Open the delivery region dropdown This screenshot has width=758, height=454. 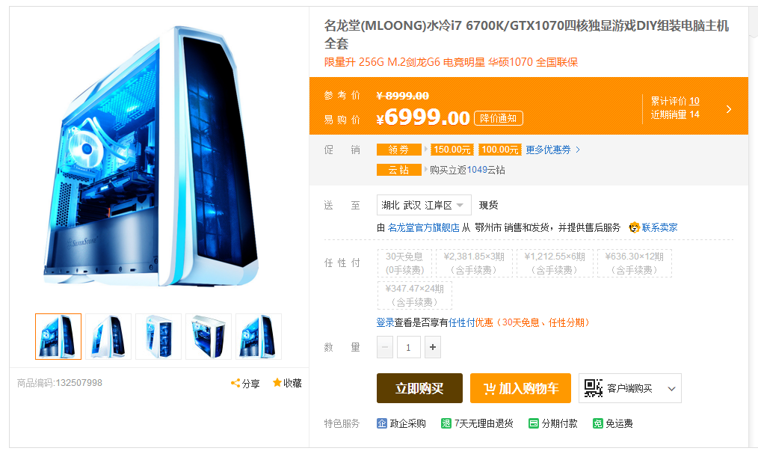click(x=424, y=205)
